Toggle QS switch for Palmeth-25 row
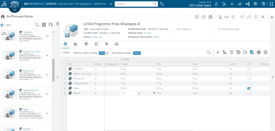Screen dimensions: 275x131 (249, 79)
